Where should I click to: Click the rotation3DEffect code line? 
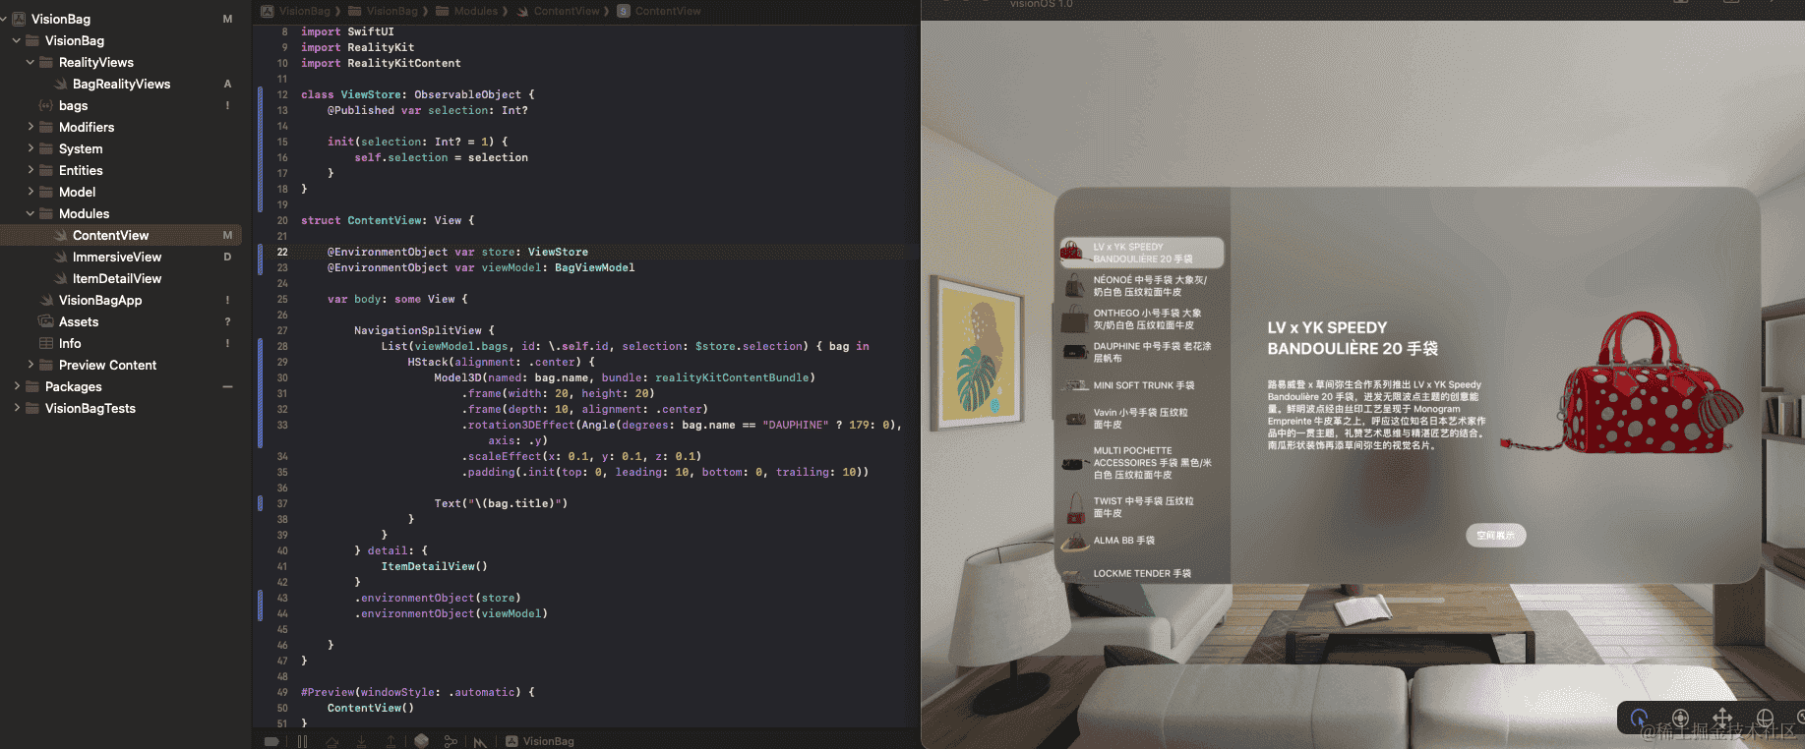(682, 425)
